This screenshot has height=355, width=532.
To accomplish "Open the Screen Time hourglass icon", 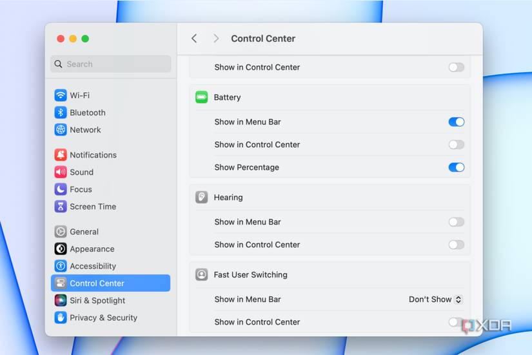I will [61, 207].
